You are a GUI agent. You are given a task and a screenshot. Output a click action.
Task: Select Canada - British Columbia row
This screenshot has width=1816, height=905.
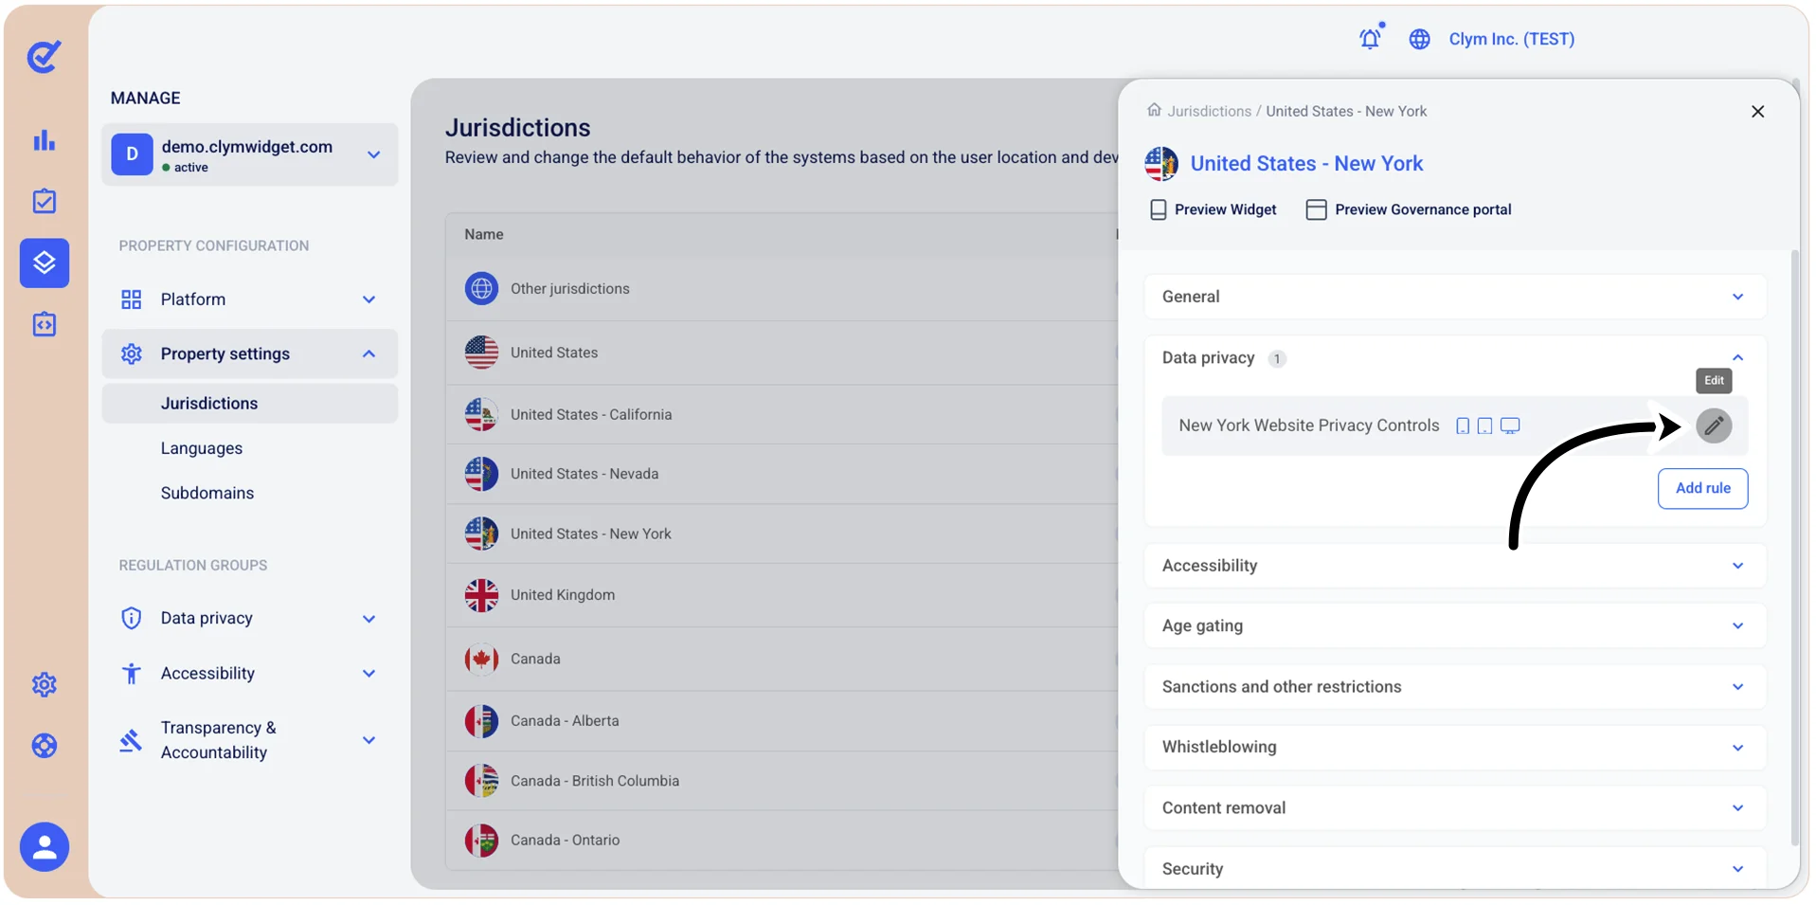[782, 781]
